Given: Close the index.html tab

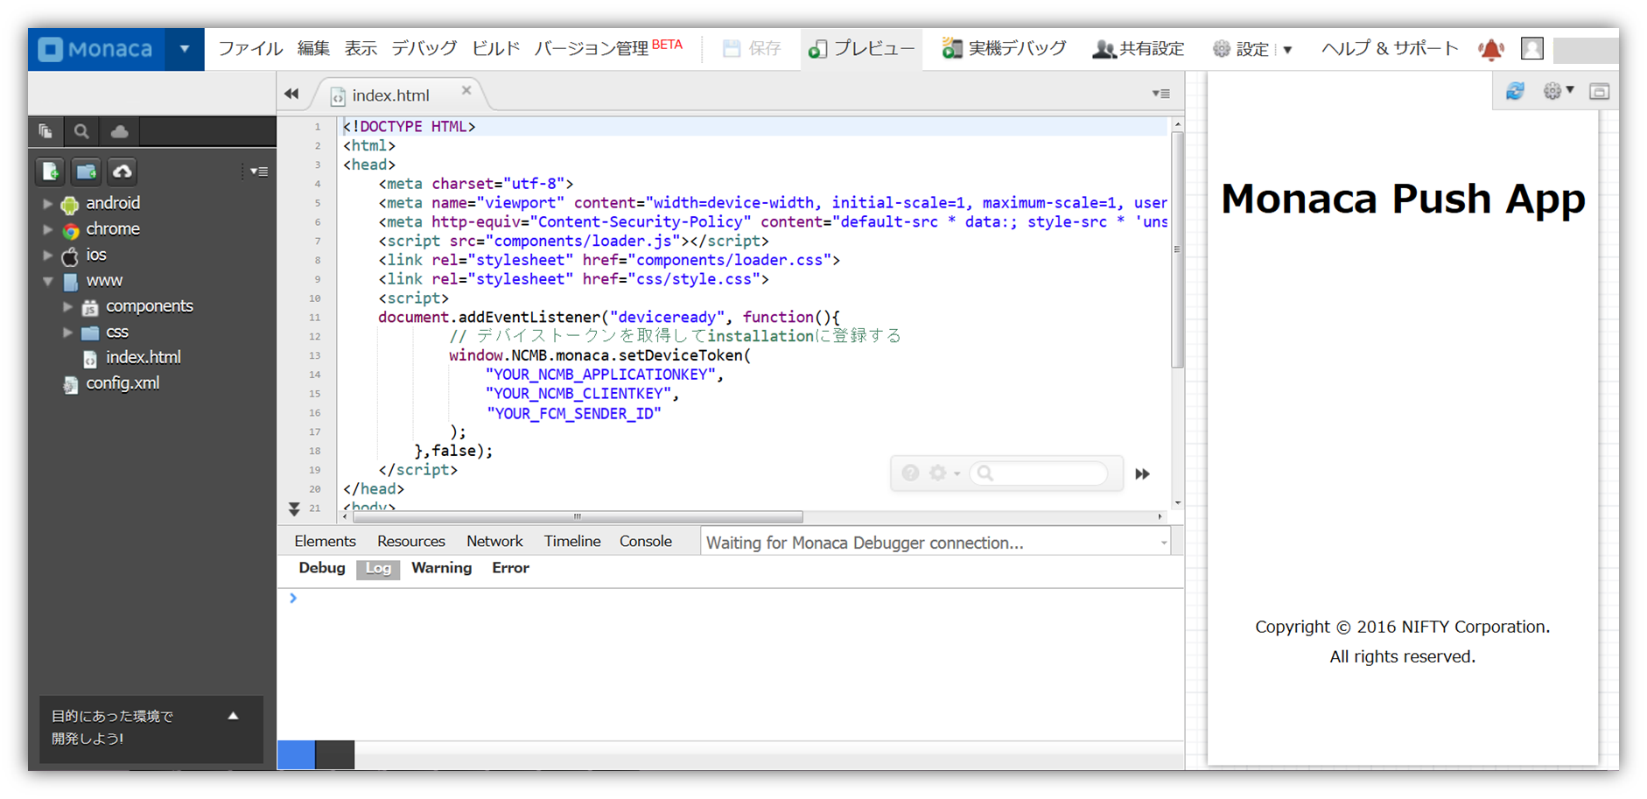Looking at the screenshot, I should pos(466,90).
